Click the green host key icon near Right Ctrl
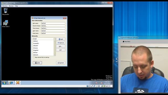The height and width of the screenshot is (95, 168). tap(104, 86)
